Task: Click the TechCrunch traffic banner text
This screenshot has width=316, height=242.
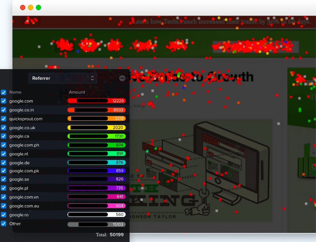Action: coord(221,22)
